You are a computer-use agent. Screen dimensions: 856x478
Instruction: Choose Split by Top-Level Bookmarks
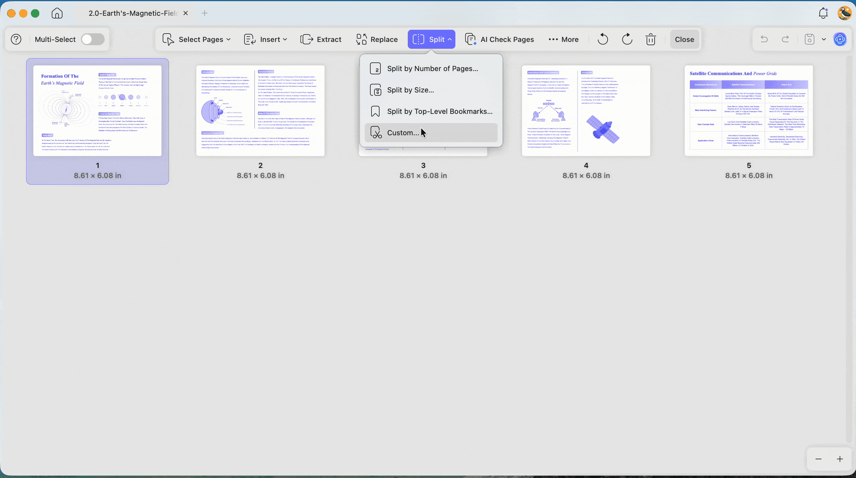[431, 111]
